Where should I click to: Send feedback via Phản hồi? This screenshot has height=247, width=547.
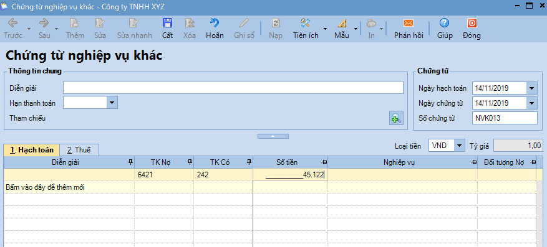click(x=409, y=29)
